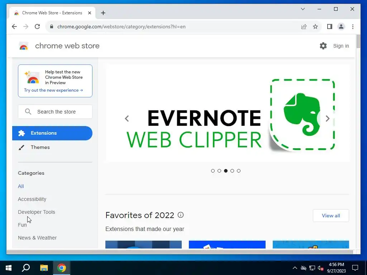Click the network icon in system tray

[x=312, y=268]
